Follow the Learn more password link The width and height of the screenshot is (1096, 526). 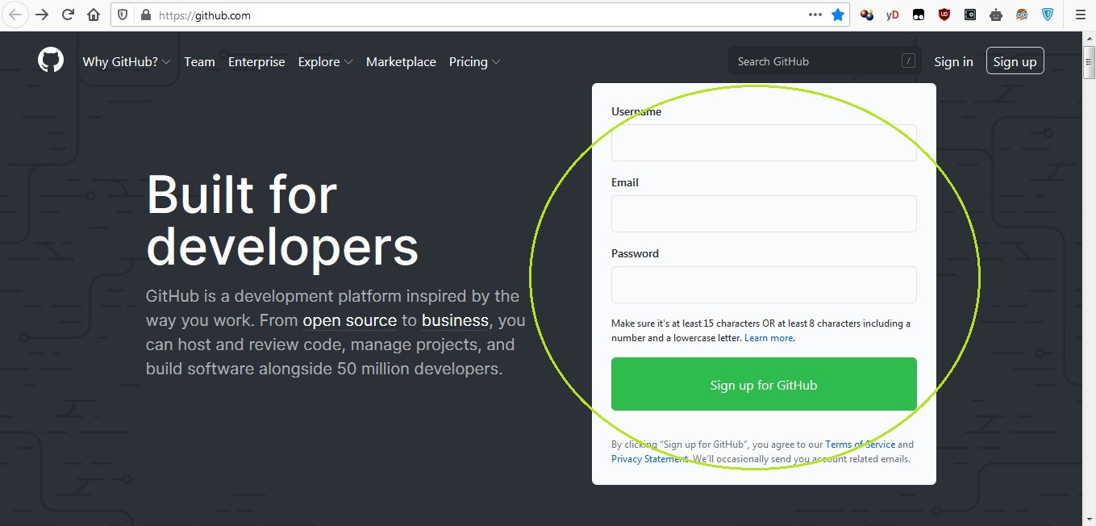click(769, 338)
